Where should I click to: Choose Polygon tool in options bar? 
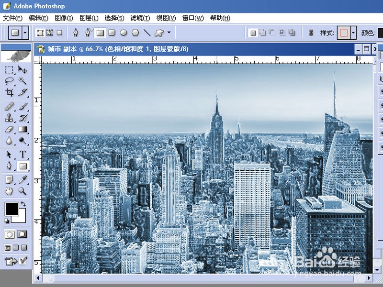[x=135, y=33]
